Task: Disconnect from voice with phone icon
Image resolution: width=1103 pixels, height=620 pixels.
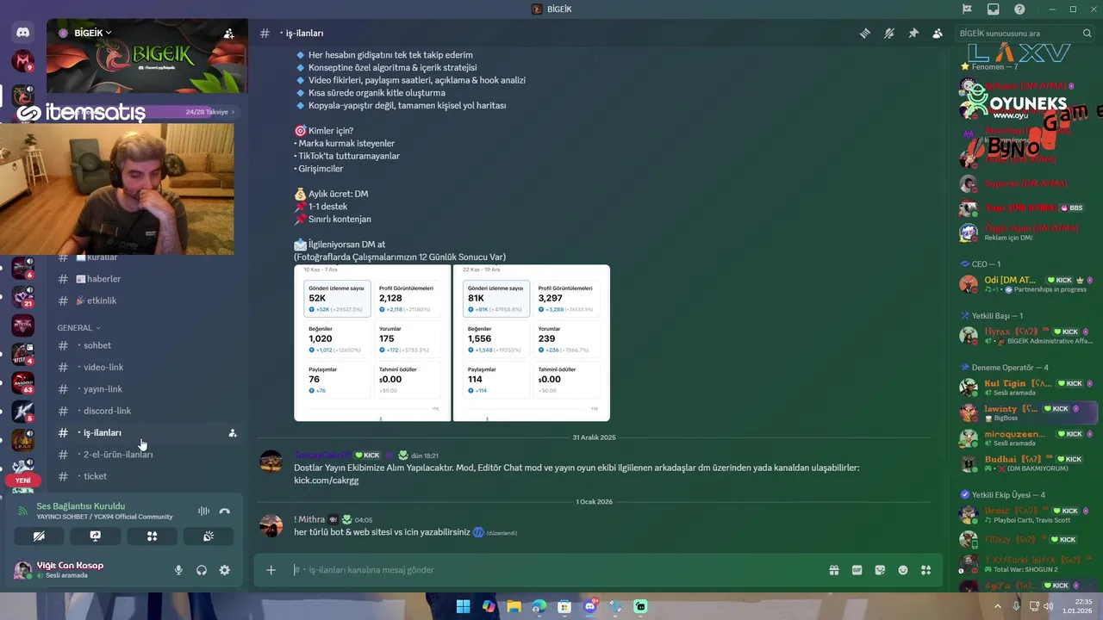Action: point(225,511)
